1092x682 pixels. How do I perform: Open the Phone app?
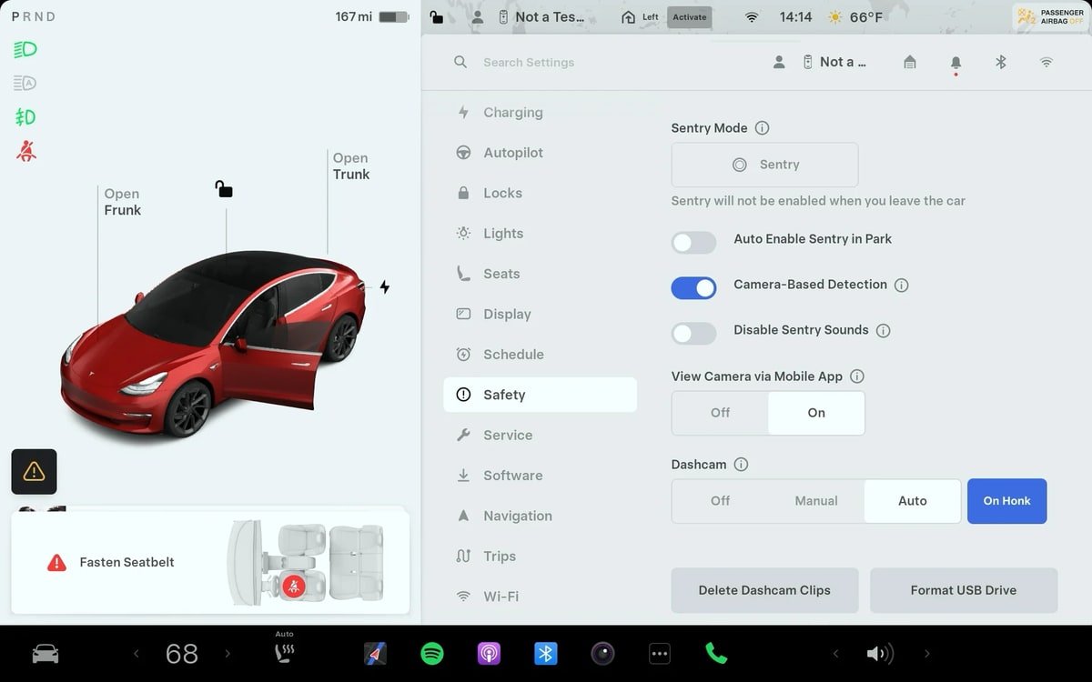pyautogui.click(x=716, y=654)
